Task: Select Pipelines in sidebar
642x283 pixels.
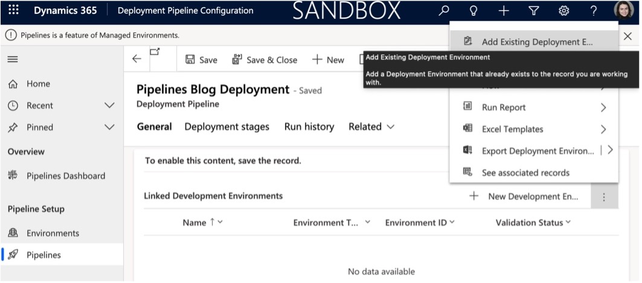Action: tap(62, 255)
